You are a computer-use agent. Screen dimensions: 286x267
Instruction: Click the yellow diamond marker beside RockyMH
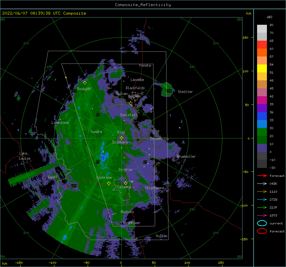pos(85,83)
